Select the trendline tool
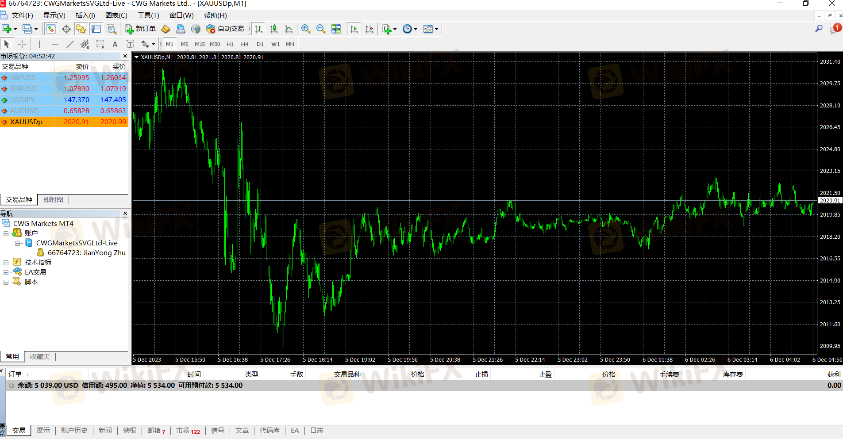 [x=70, y=44]
